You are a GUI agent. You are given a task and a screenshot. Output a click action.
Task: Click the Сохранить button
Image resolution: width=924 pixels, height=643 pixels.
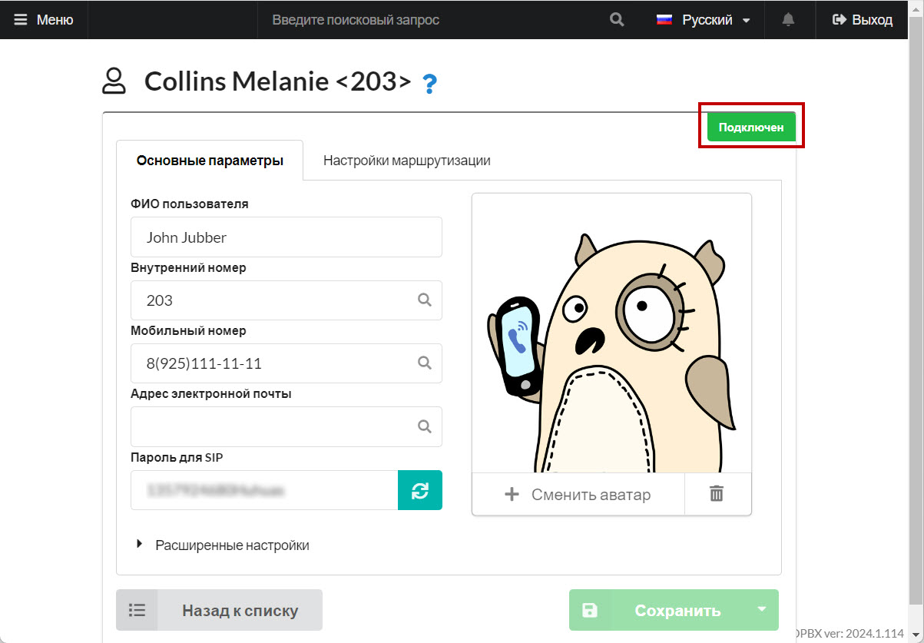676,611
